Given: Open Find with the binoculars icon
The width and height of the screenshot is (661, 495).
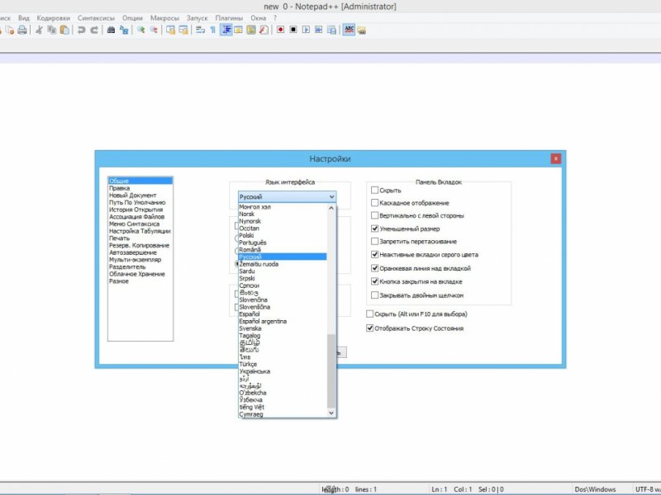Looking at the screenshot, I should (x=111, y=30).
